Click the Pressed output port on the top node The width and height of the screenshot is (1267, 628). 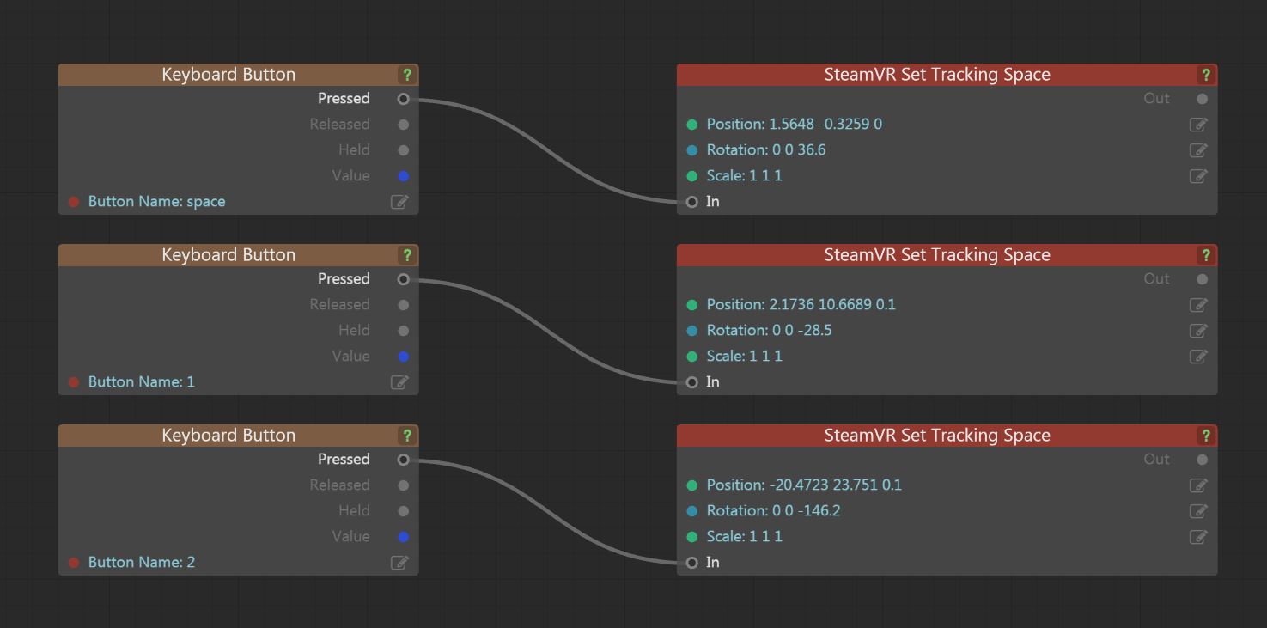(403, 98)
